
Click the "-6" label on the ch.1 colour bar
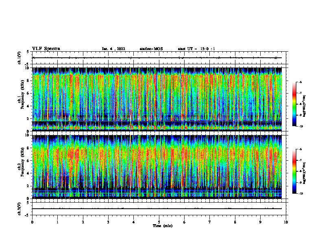(x=300, y=82)
